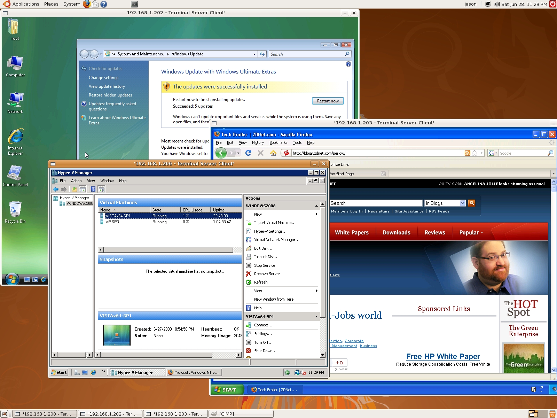Open the White Papers section on ZDNet
557x418 pixels.
coord(352,232)
